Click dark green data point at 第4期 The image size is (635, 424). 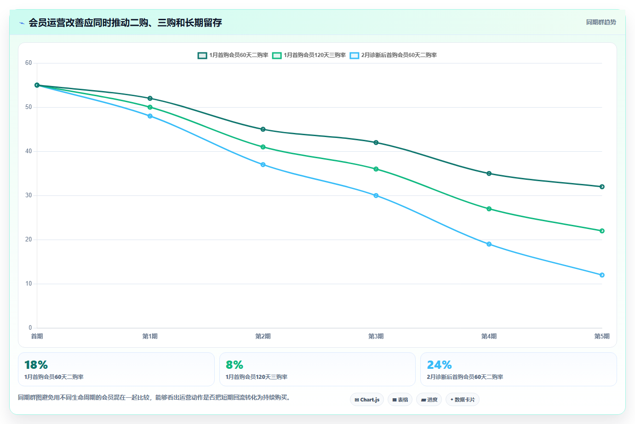click(489, 173)
